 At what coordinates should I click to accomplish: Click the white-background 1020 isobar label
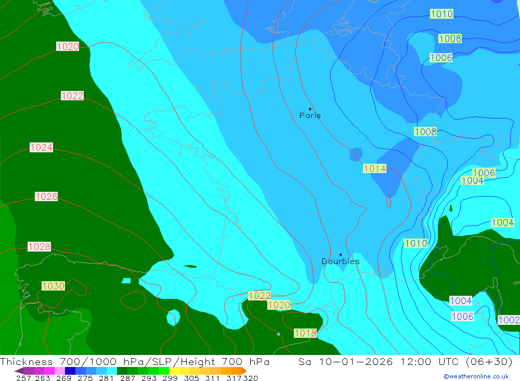tap(68, 46)
